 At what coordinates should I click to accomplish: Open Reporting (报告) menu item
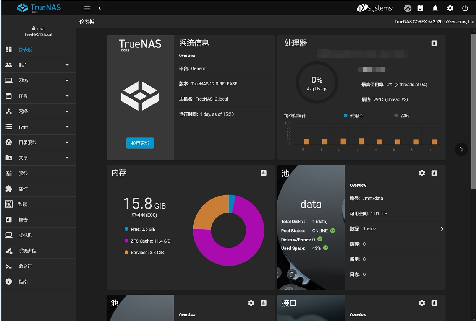coord(38,220)
